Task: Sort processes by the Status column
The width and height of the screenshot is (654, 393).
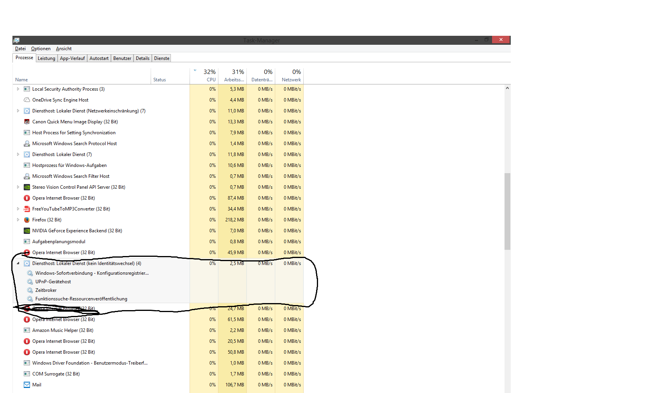Action: click(x=170, y=76)
